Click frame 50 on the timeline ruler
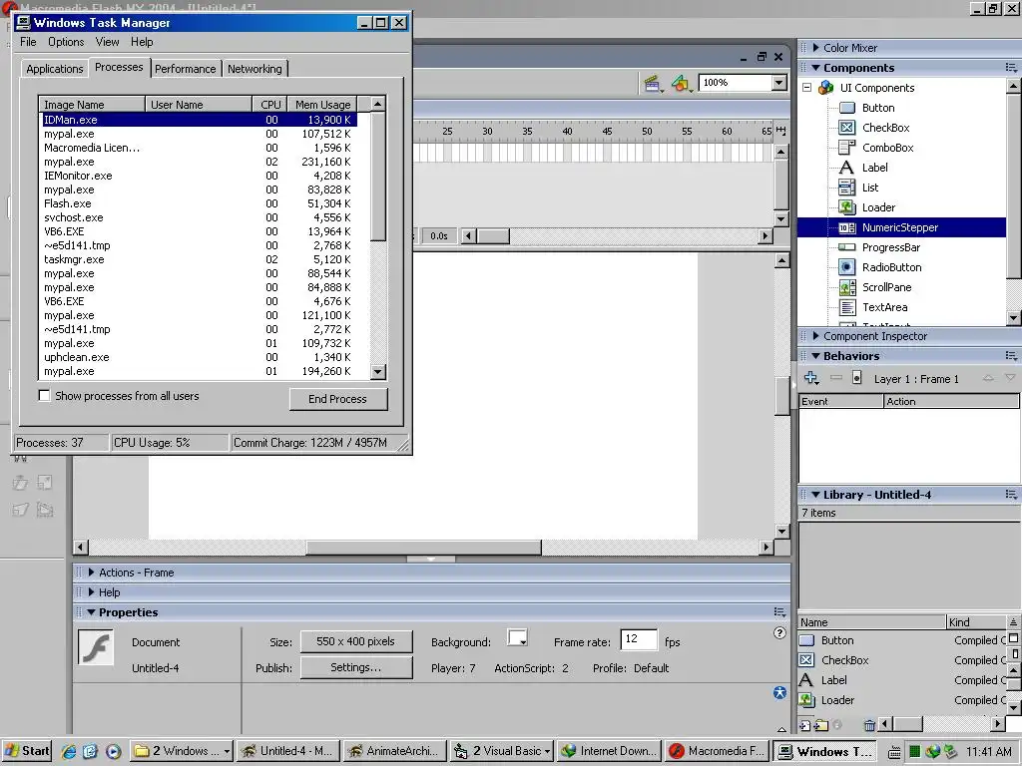1022x766 pixels. [x=647, y=131]
